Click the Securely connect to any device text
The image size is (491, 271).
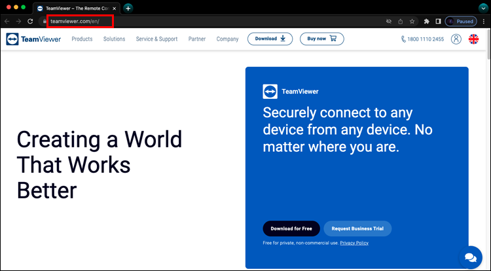(348, 130)
